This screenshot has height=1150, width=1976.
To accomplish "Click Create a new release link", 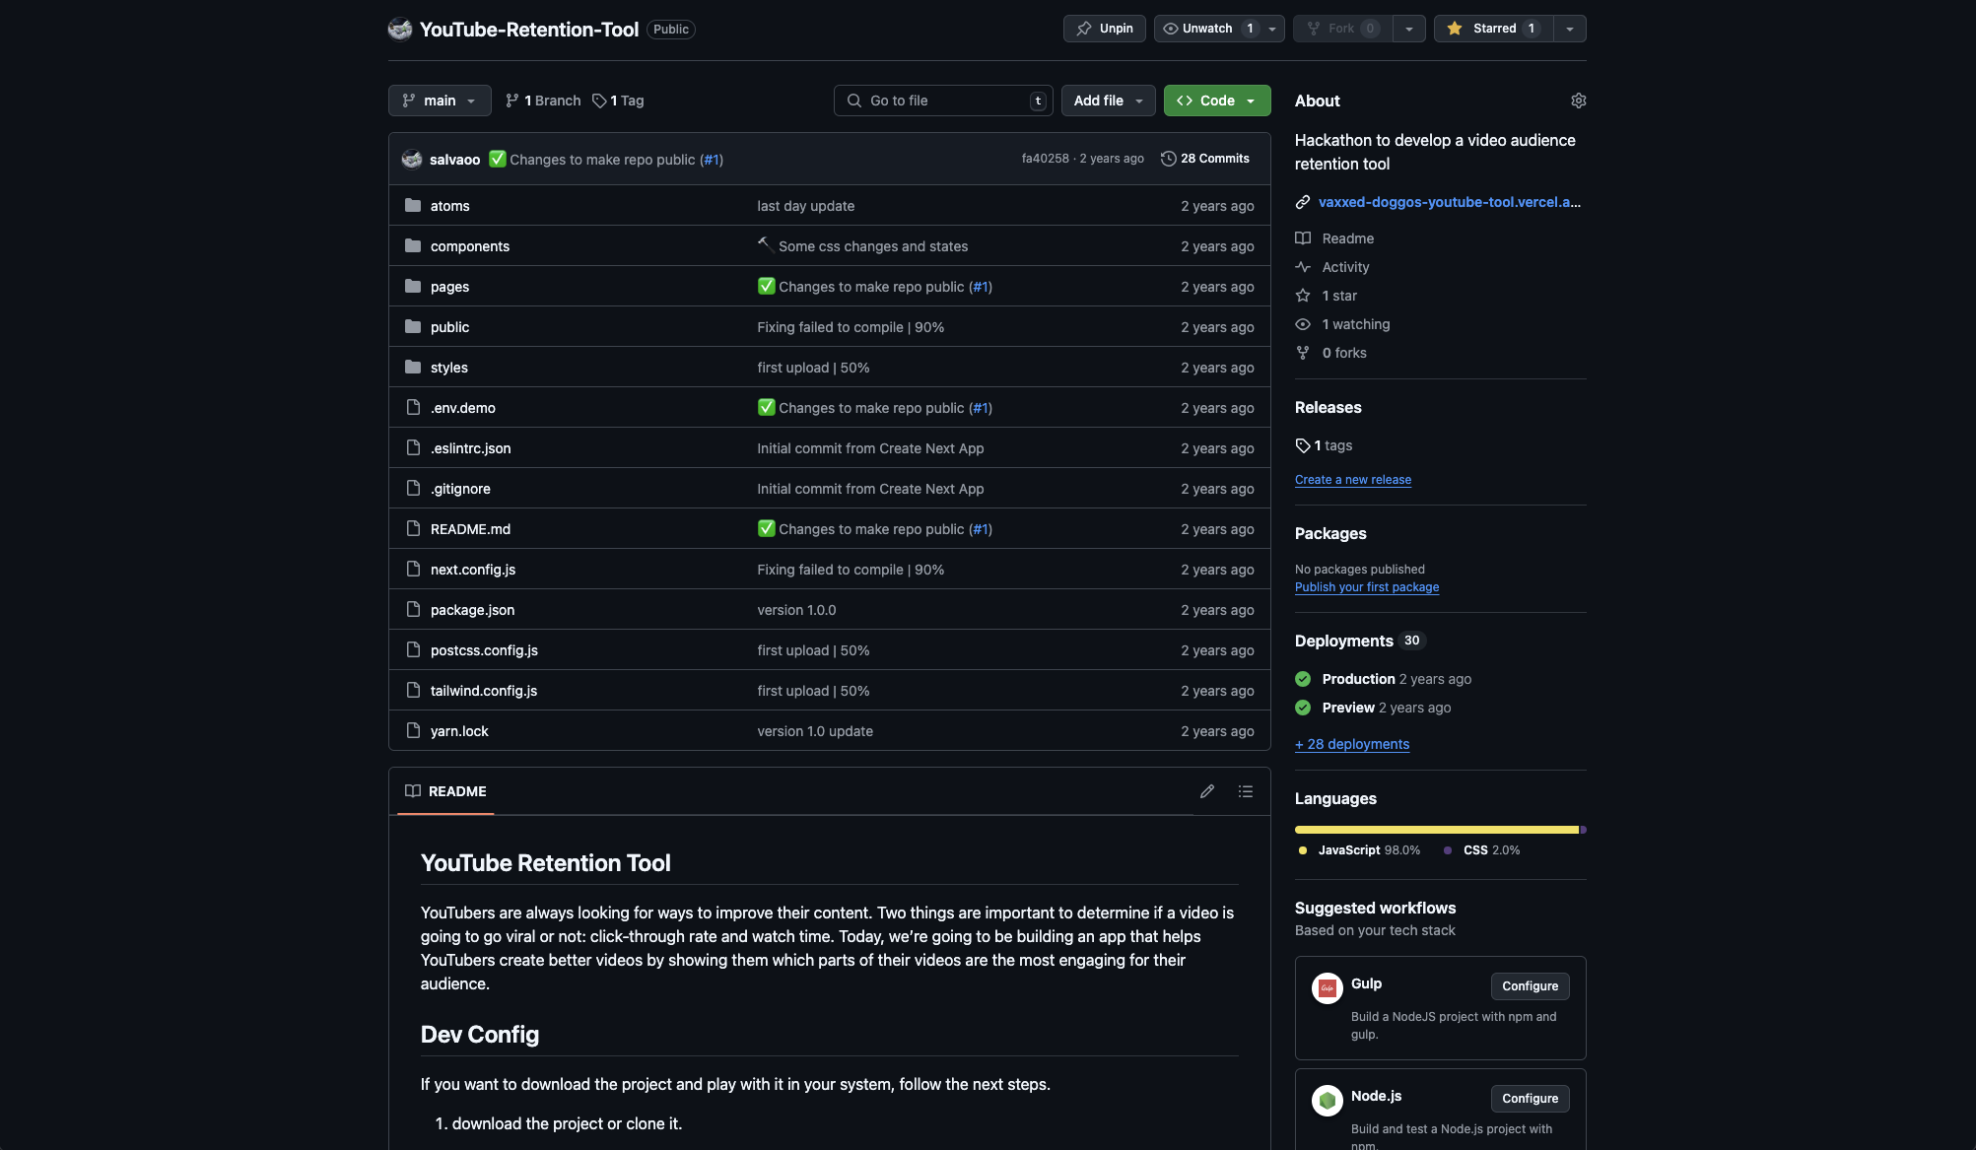I will pyautogui.click(x=1352, y=479).
